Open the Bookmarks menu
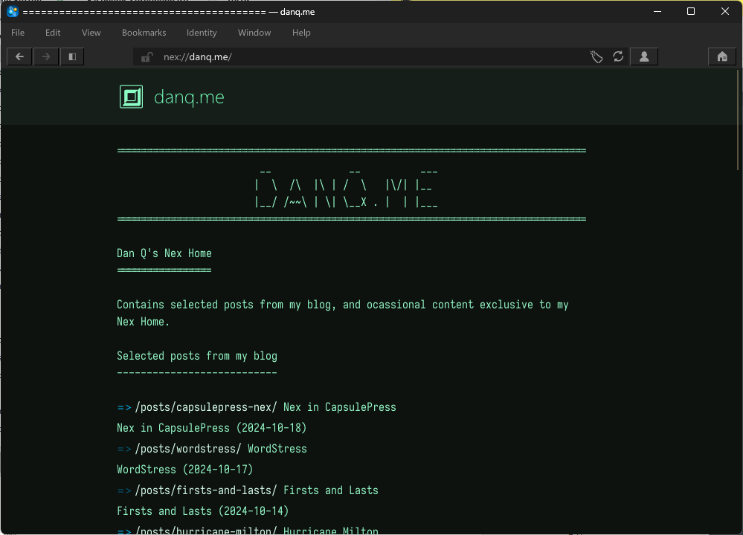 pyautogui.click(x=144, y=33)
